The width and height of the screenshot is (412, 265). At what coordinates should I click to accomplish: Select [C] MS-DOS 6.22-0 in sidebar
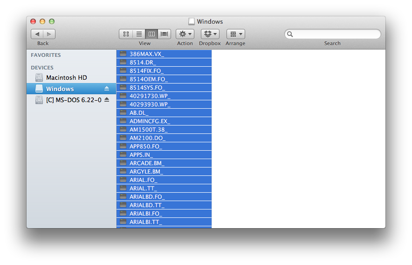click(71, 100)
